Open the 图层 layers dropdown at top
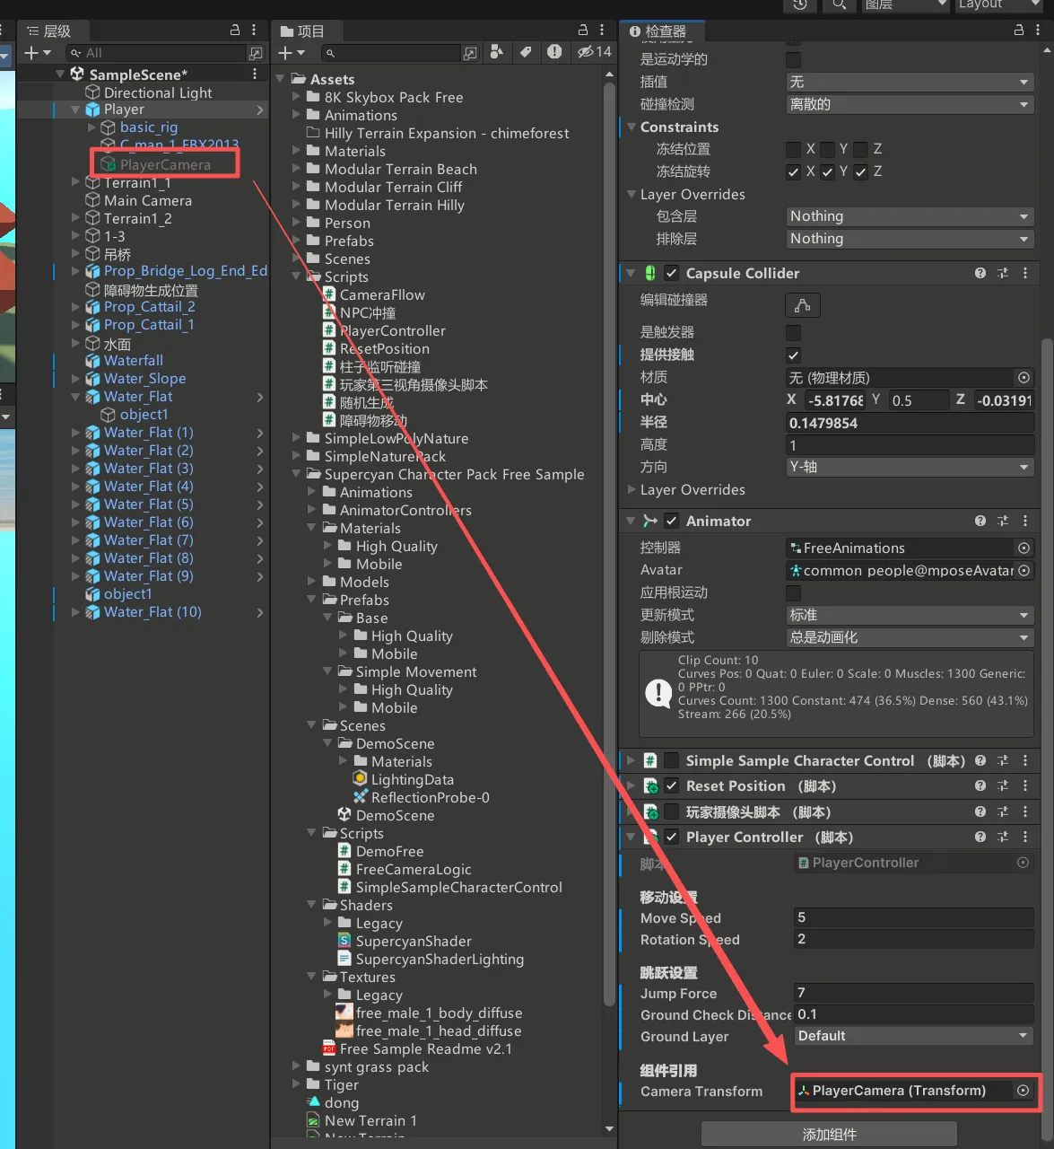Screen dimensions: 1054x1149 [905, 4]
